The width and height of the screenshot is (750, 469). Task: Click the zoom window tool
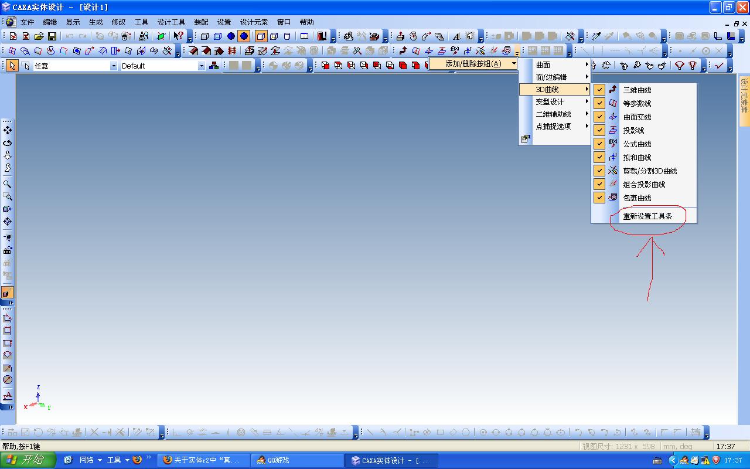(x=8, y=196)
